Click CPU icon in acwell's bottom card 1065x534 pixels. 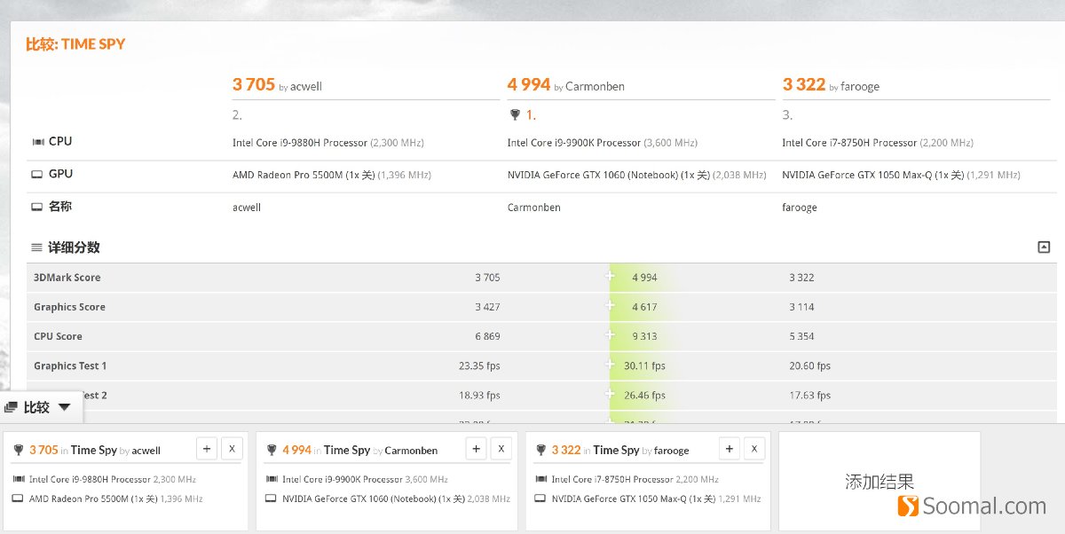[x=19, y=479]
